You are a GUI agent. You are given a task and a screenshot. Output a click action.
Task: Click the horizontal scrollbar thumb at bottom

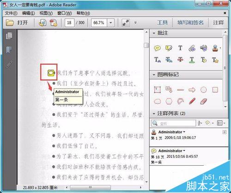(x=90, y=187)
